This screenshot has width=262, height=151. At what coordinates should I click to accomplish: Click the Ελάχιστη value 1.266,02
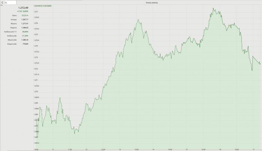(x=25, y=27)
